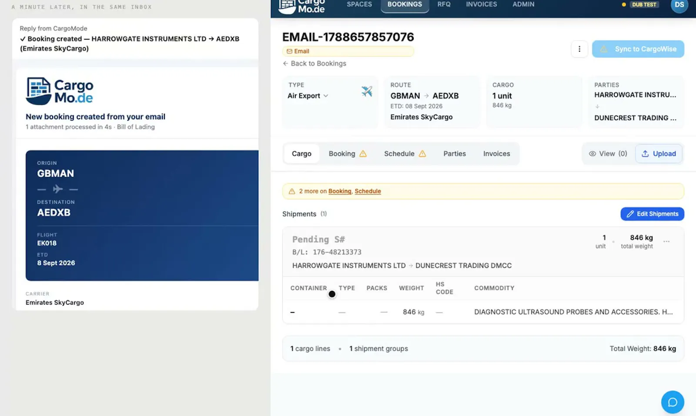Click the Pending S# shipment heading
Viewport: 696px width, 416px height.
tap(318, 240)
